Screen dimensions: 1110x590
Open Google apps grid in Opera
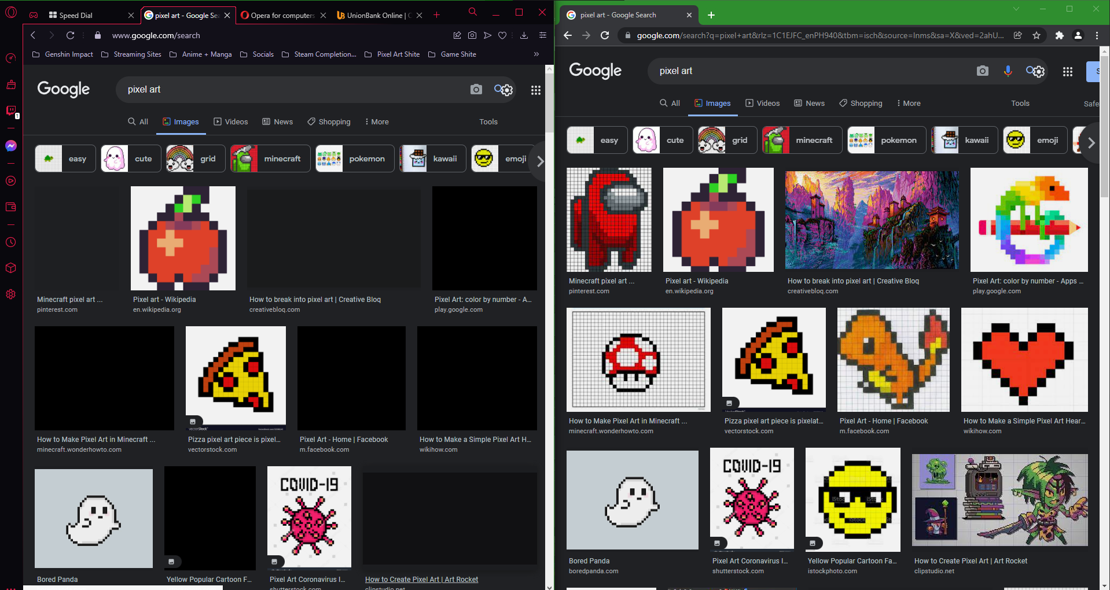click(536, 90)
